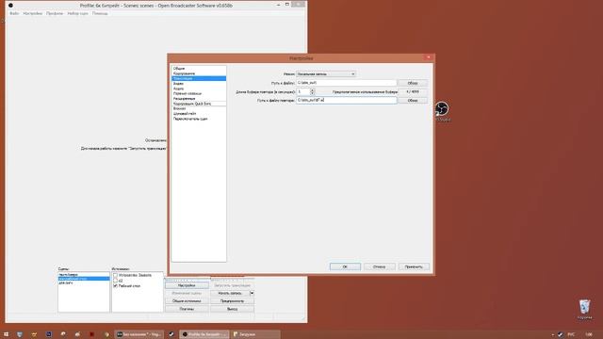Open the OBS Studio desktop shortcut icon

point(442,109)
